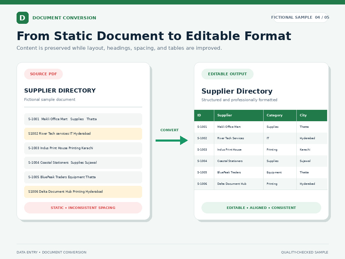Select source row S-1003 Indus Print House Printing Karachi
The height and width of the screenshot is (259, 345).
point(83,148)
